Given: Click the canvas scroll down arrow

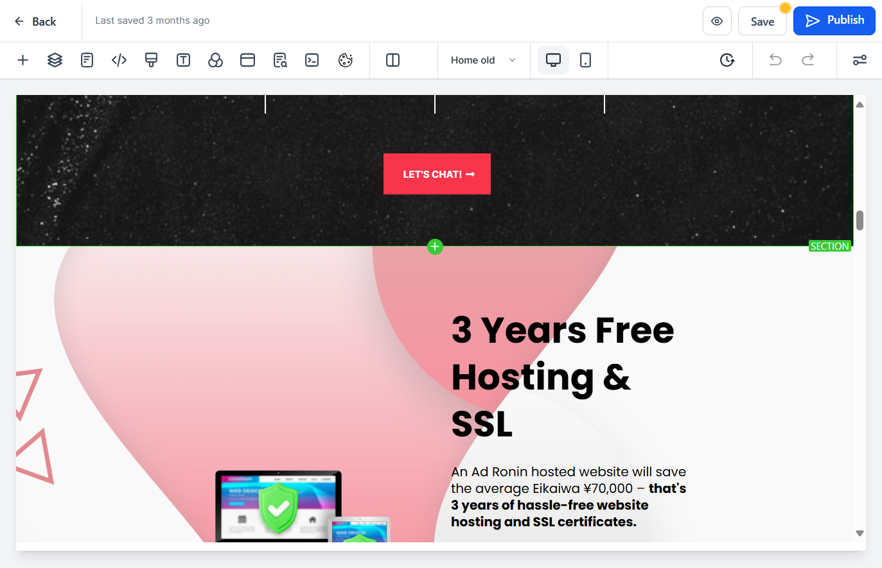Looking at the screenshot, I should [x=860, y=533].
